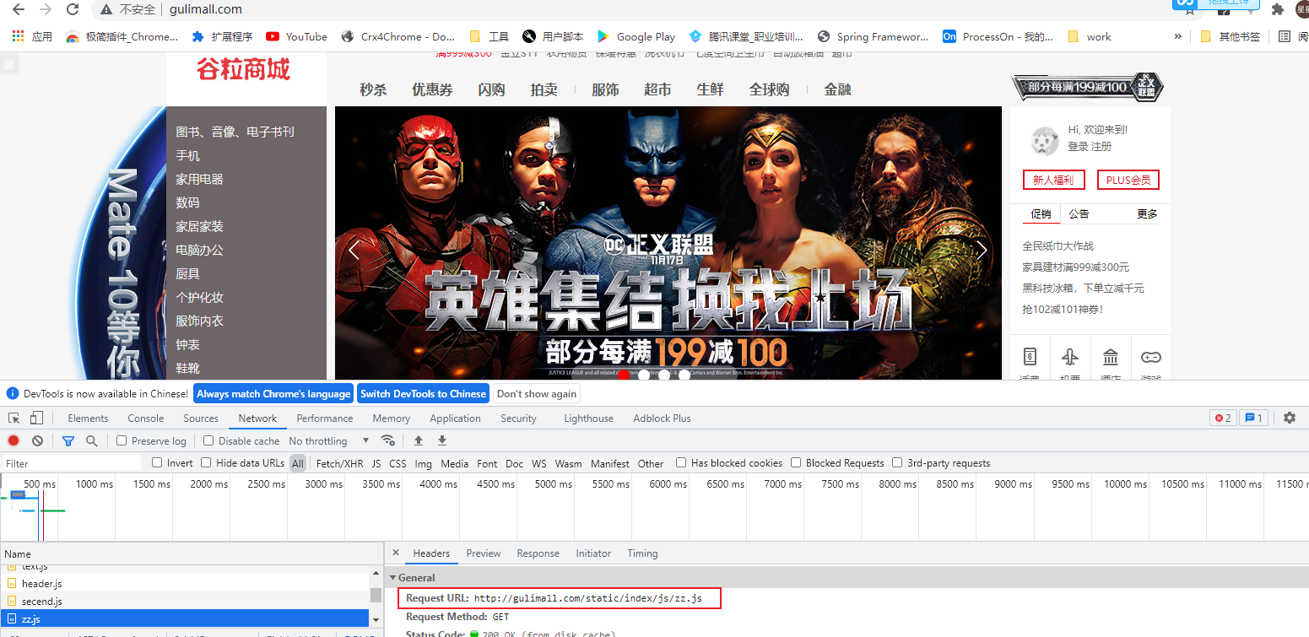Enable Disable cache checkbox
1309x637 pixels.
pos(208,440)
